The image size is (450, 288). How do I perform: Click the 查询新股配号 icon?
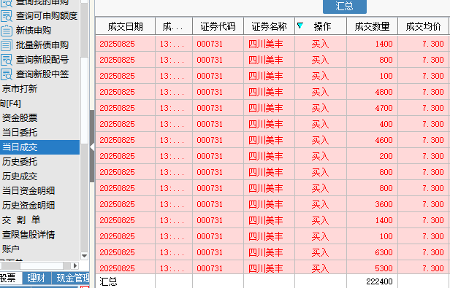7,60
